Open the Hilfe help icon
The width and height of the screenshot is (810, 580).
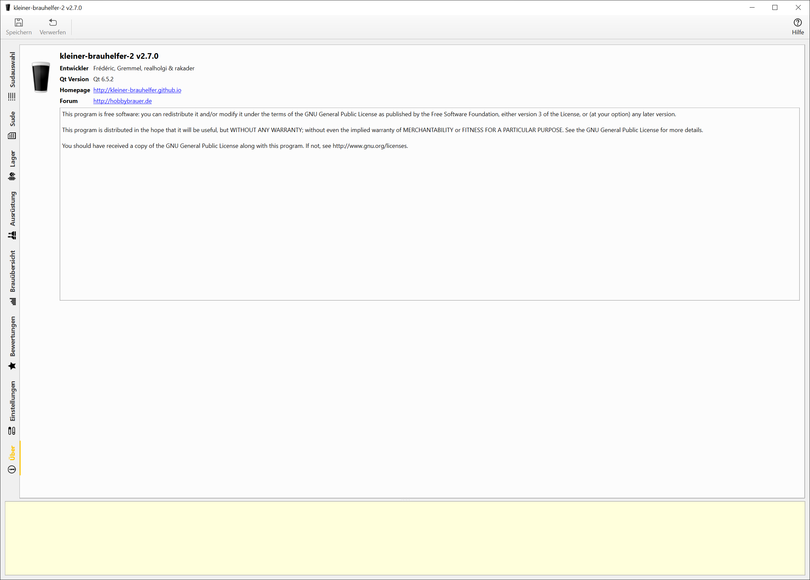[797, 22]
